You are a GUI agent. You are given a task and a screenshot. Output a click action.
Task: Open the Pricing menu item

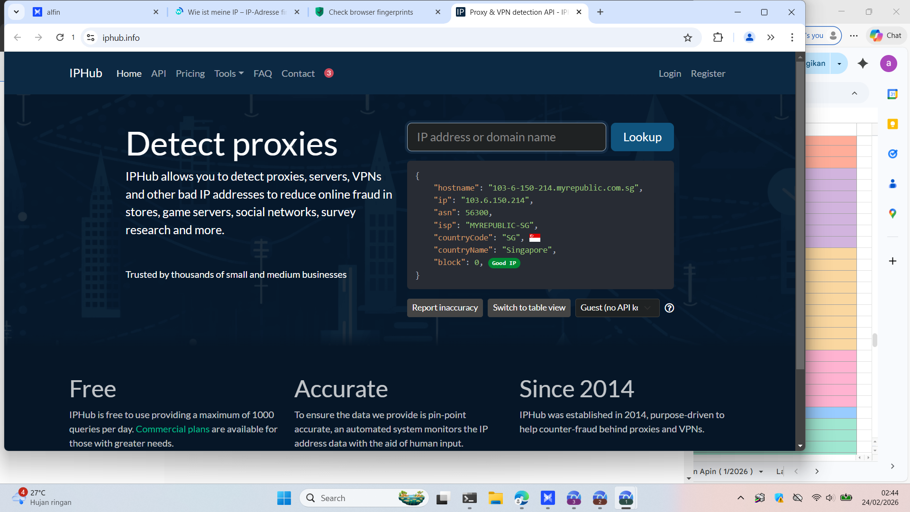tap(190, 73)
